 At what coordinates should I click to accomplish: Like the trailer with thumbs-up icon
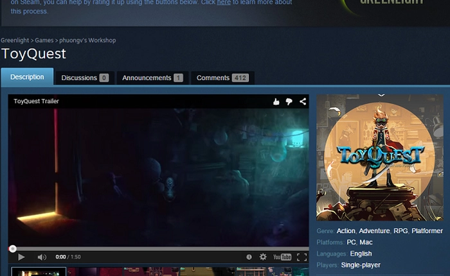tap(276, 101)
